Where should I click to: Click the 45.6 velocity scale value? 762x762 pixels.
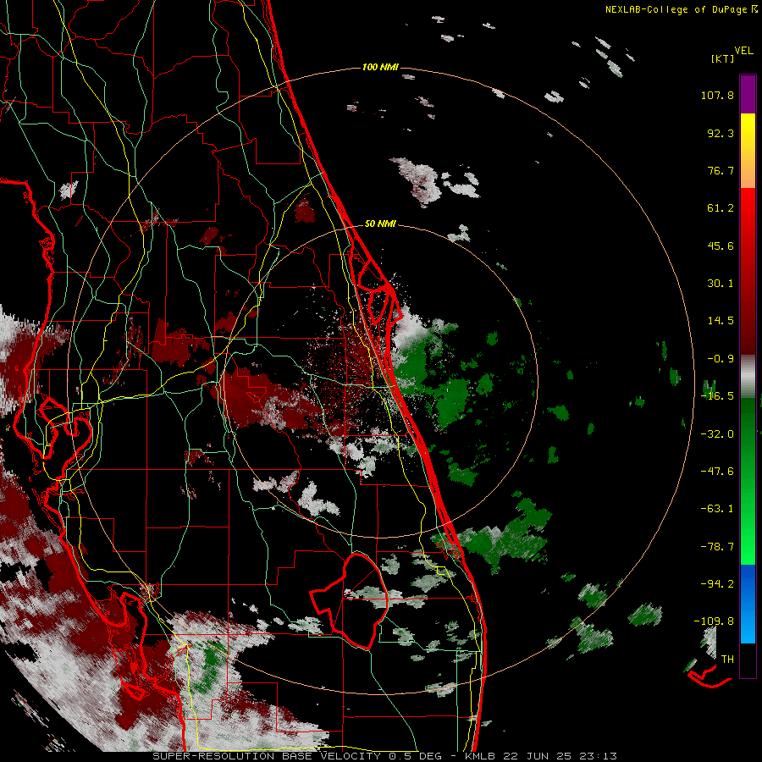coord(721,246)
